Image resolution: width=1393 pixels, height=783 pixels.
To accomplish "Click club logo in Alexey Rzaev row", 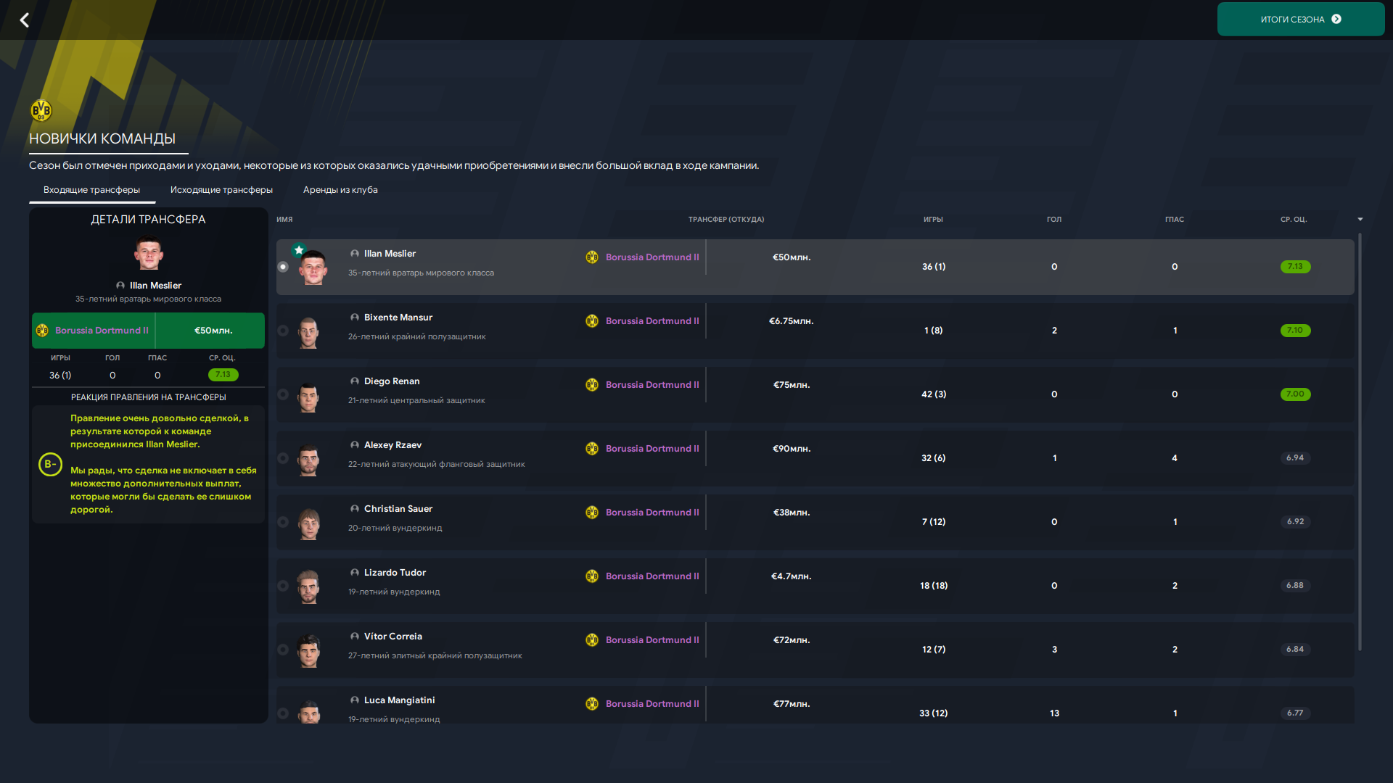I will click(x=592, y=449).
